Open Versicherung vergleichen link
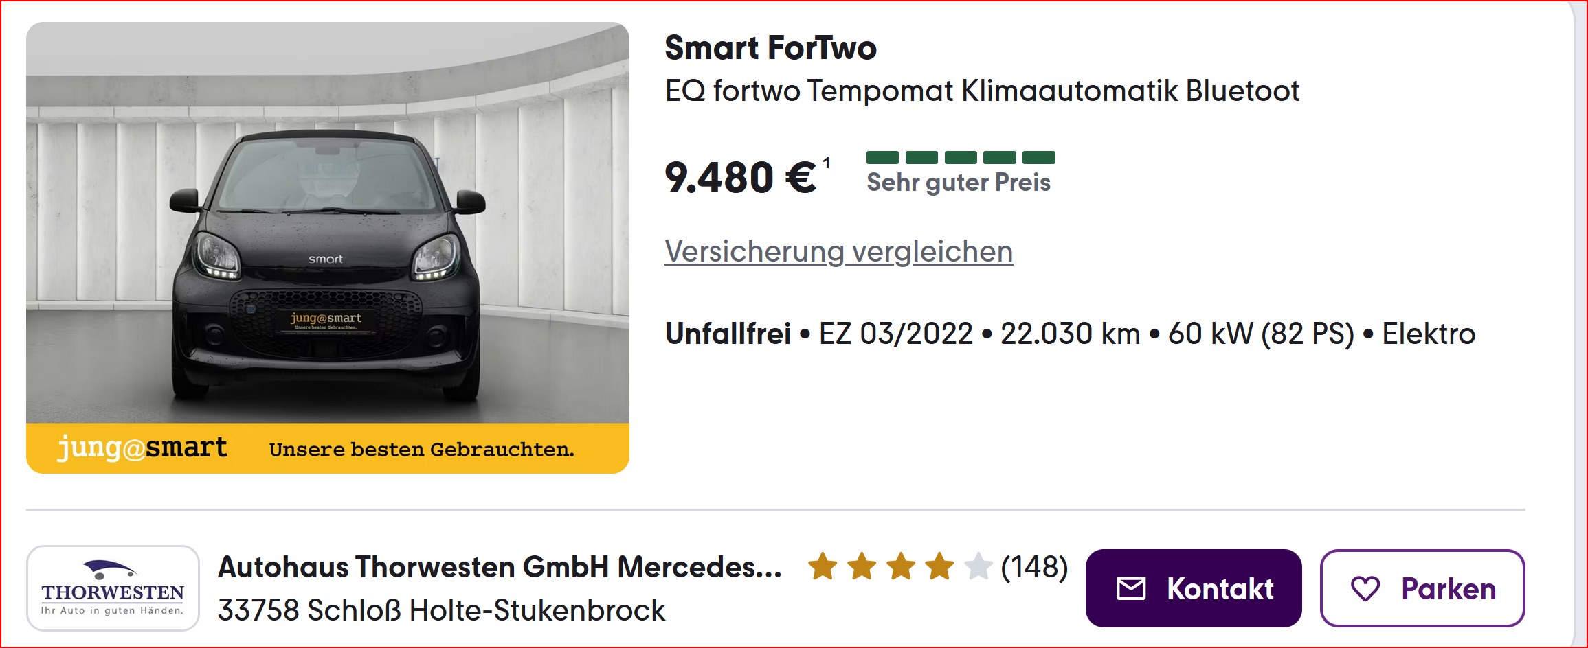Screen dimensions: 1588x648 (x=838, y=251)
